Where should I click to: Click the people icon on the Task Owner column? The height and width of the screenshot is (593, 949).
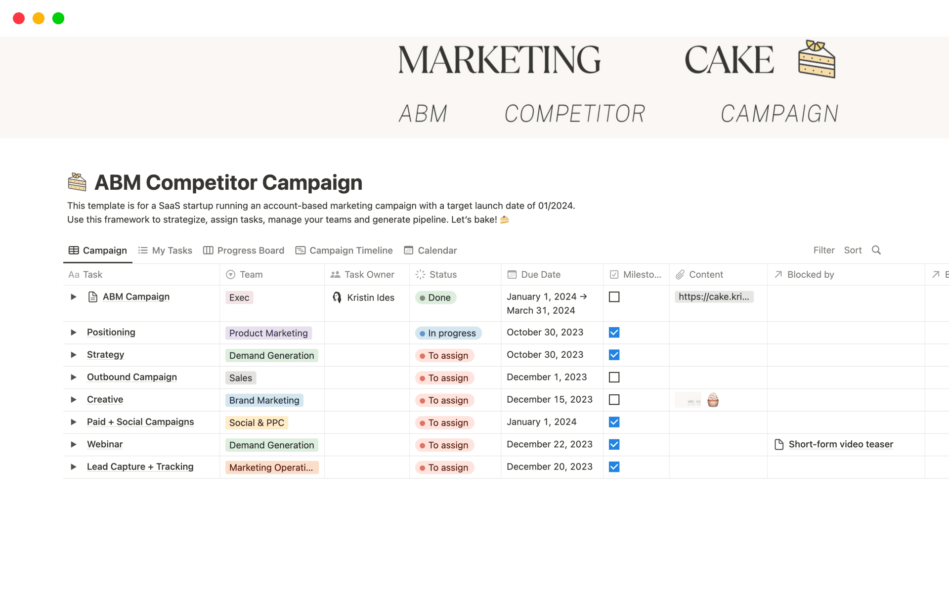pyautogui.click(x=336, y=274)
